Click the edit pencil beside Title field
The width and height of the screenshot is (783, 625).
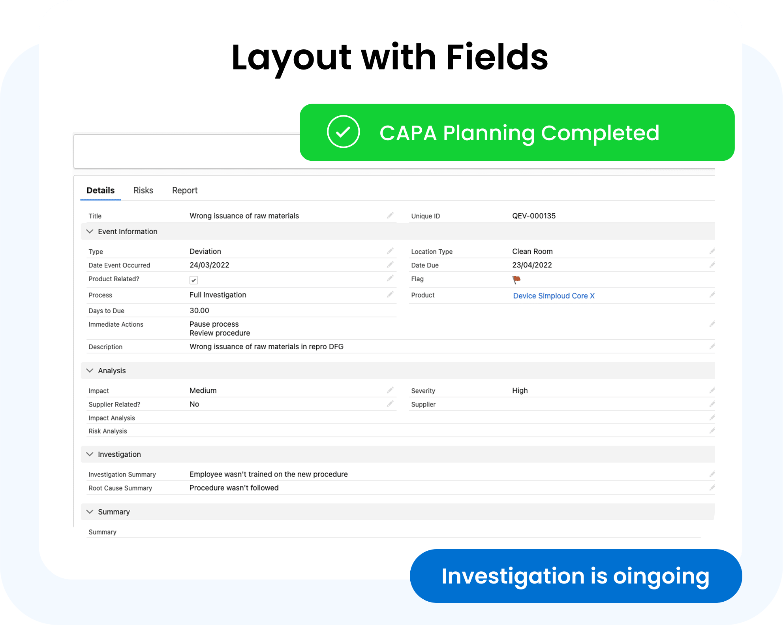390,215
